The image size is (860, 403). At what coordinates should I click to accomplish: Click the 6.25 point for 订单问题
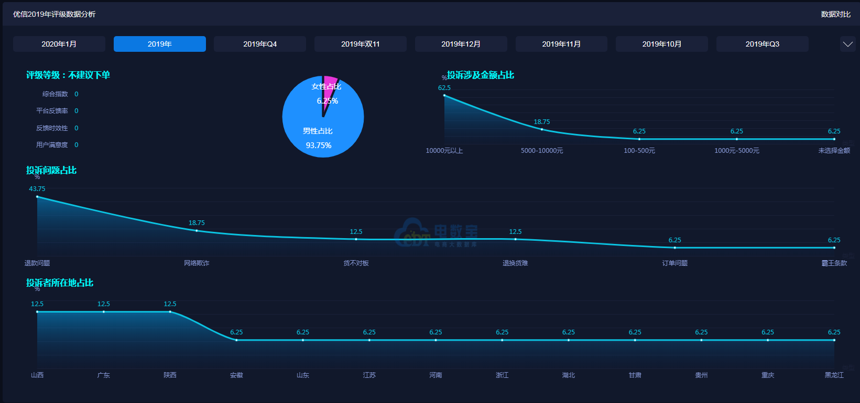[675, 248]
